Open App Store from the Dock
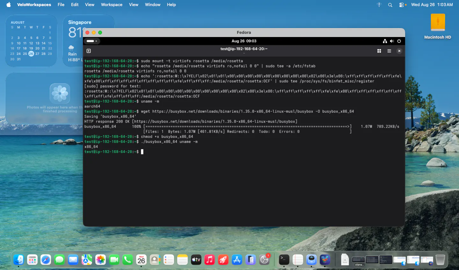 click(237, 260)
